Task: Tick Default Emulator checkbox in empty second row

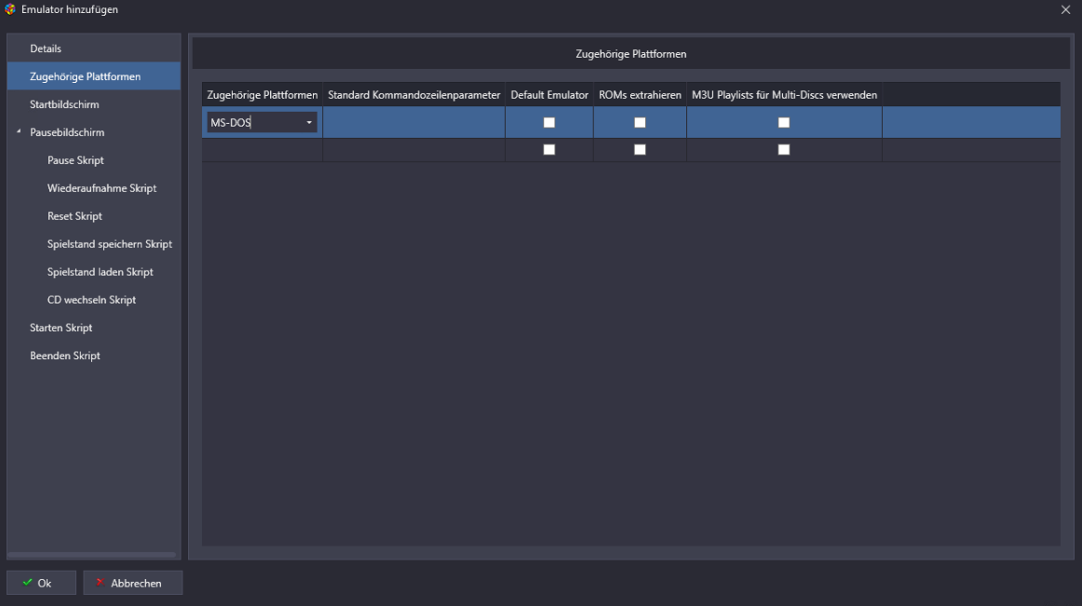Action: (x=549, y=150)
